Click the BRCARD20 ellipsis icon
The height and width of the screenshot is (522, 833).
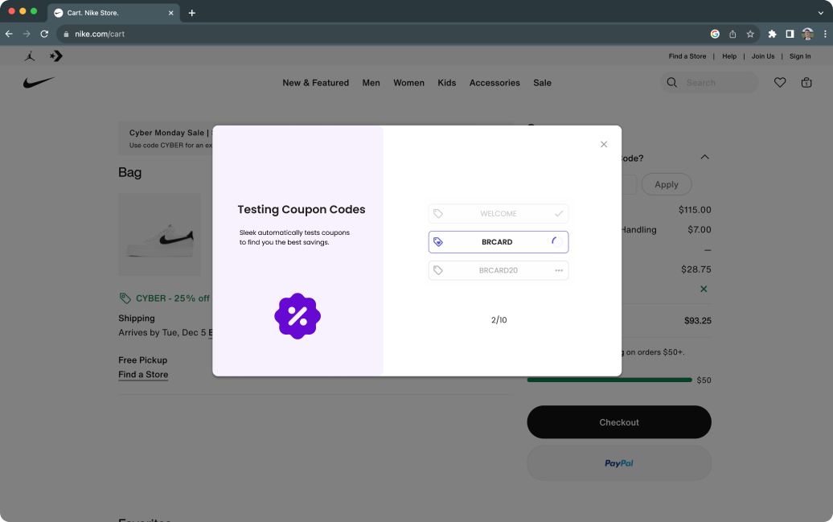[x=558, y=270]
